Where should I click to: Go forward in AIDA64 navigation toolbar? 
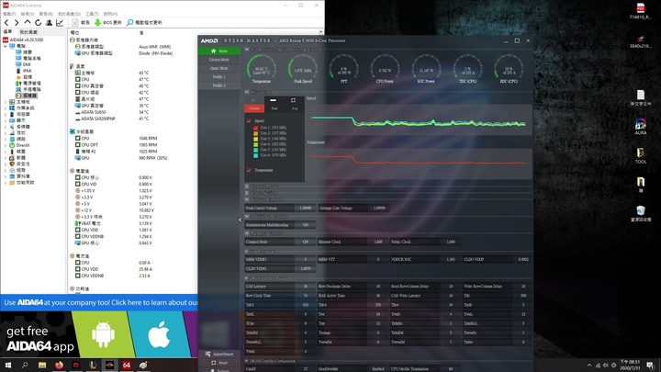tap(17, 22)
